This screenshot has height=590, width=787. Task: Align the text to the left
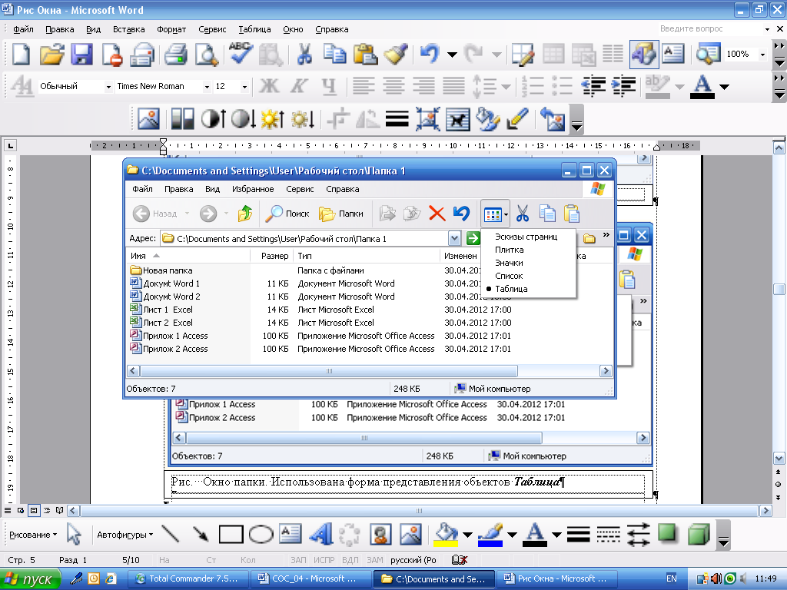click(x=364, y=86)
